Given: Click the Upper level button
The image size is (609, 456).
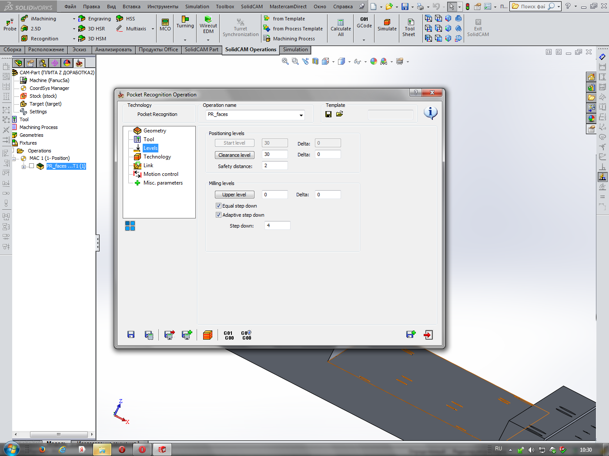Looking at the screenshot, I should (x=234, y=195).
